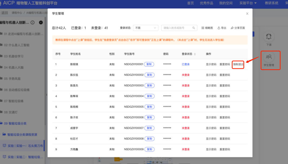
Task: Force logout student in row 1
Action: click(x=238, y=64)
